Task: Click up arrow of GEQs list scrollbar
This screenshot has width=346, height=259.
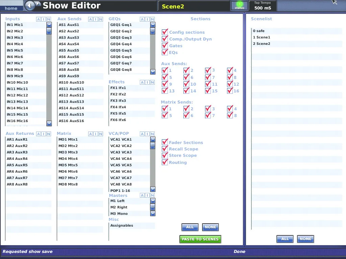Action: (153, 25)
